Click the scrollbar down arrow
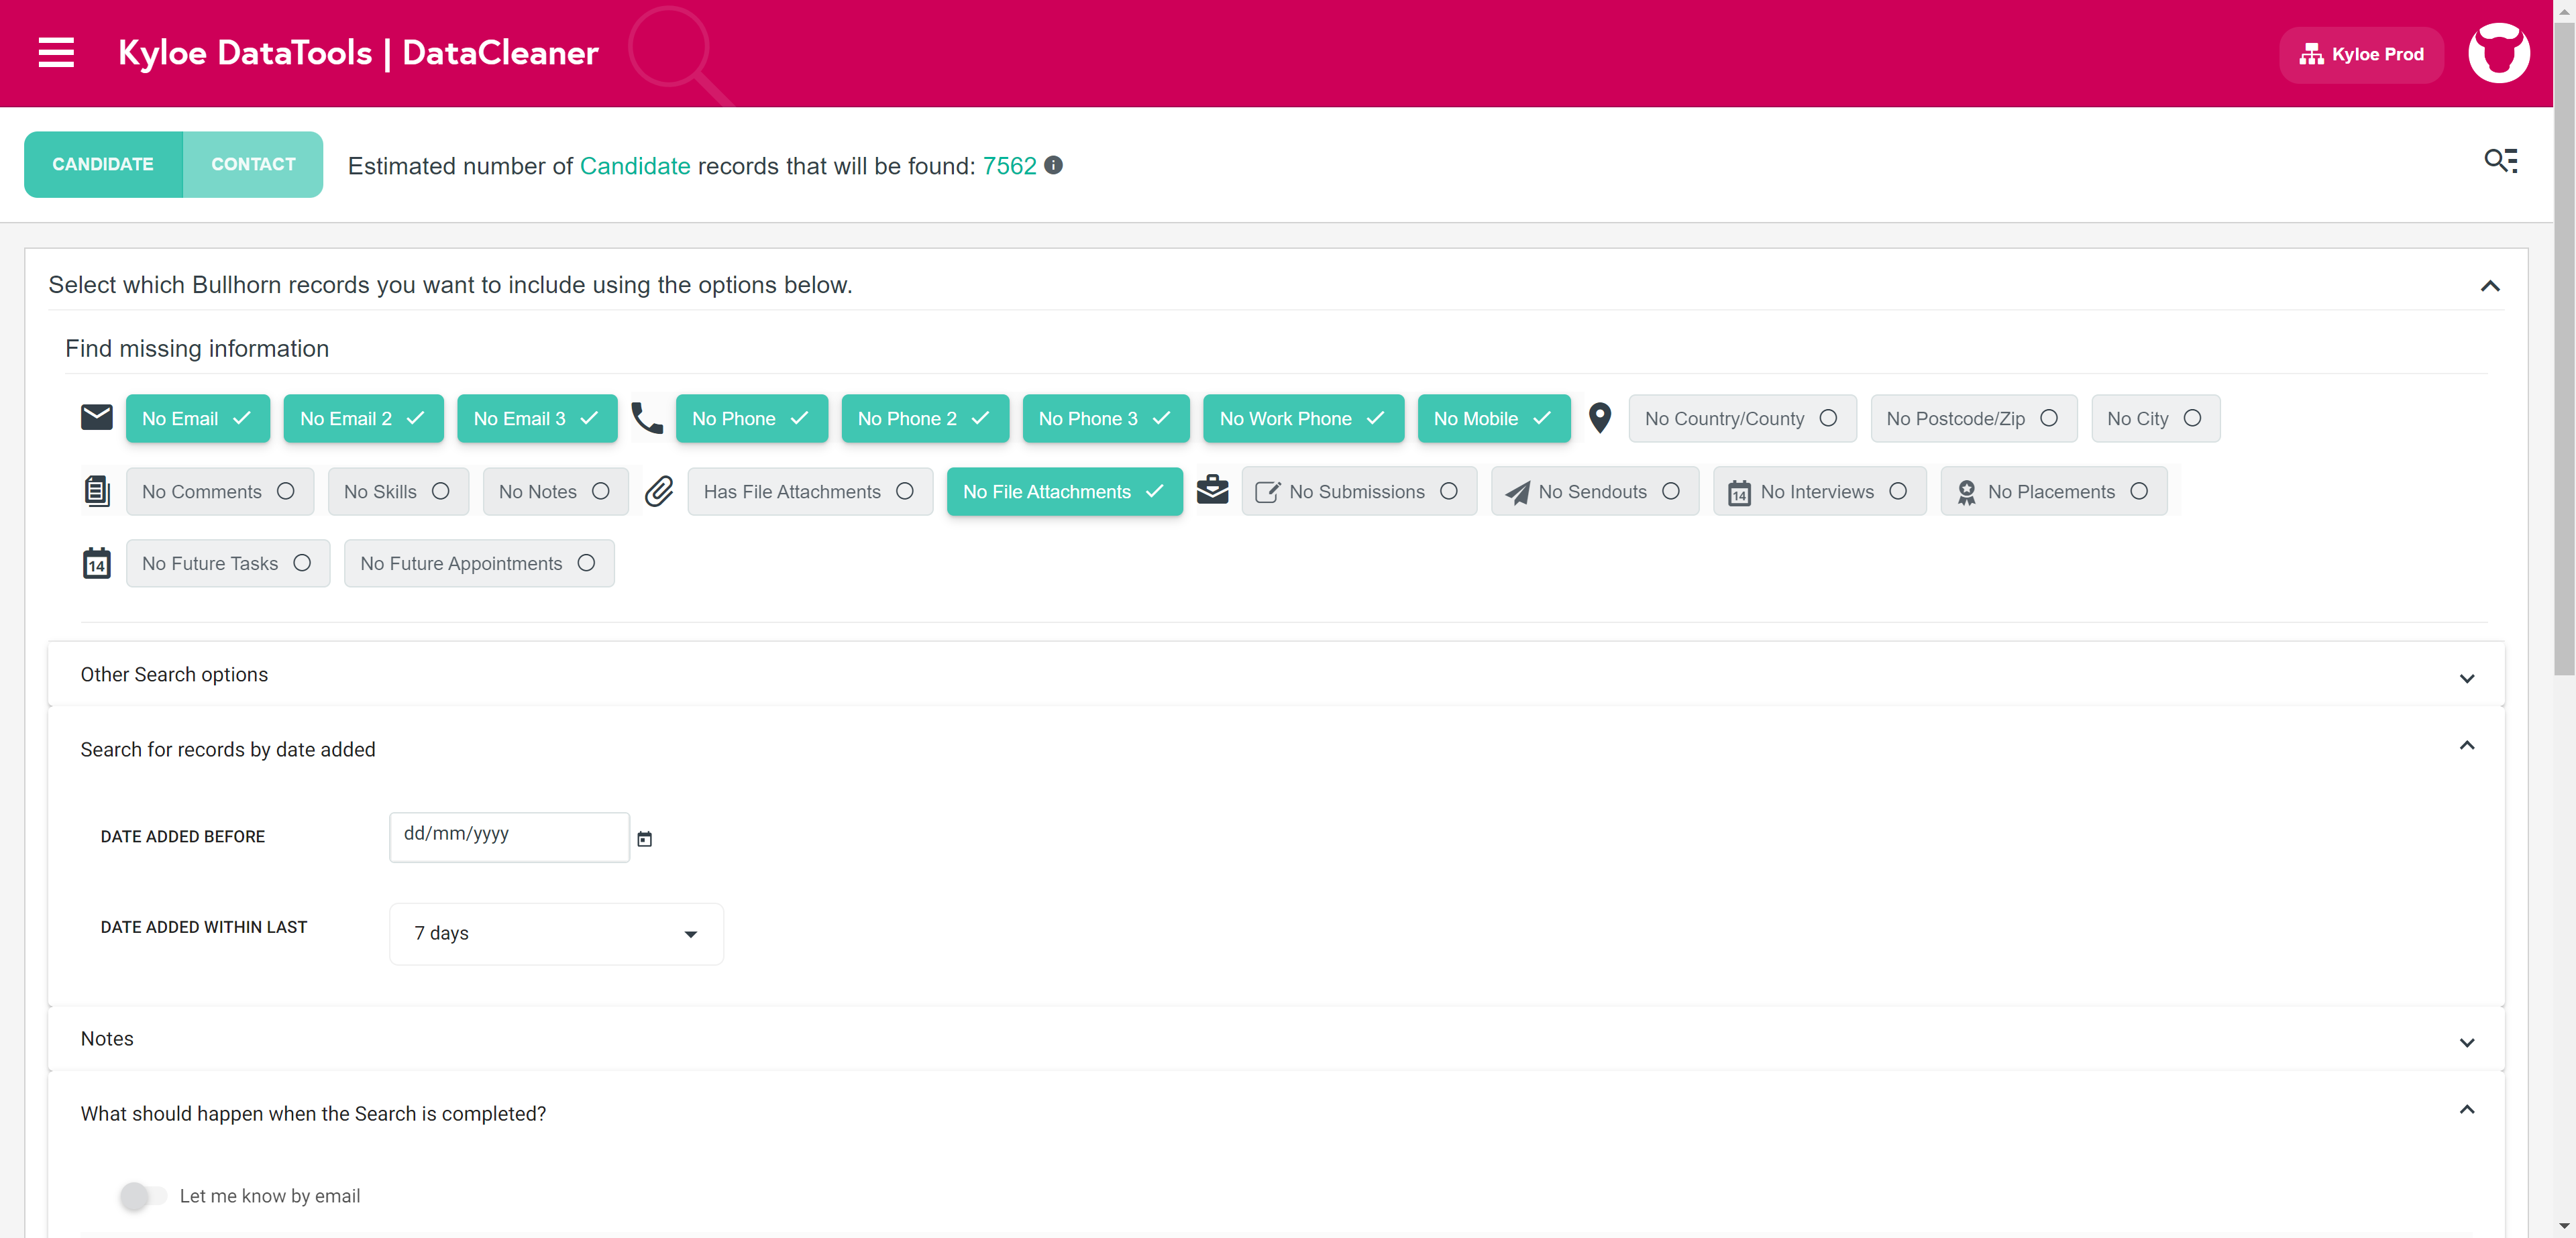Screen dimensions: 2576x1238 tap(2564, 1226)
